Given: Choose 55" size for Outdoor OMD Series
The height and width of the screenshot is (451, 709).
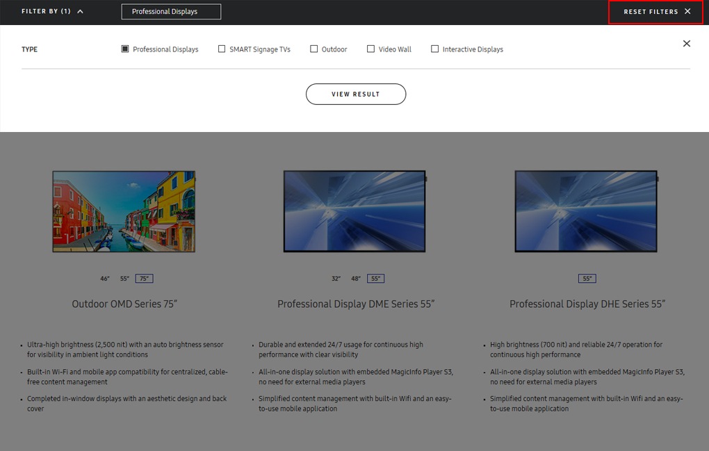Looking at the screenshot, I should pyautogui.click(x=125, y=279).
